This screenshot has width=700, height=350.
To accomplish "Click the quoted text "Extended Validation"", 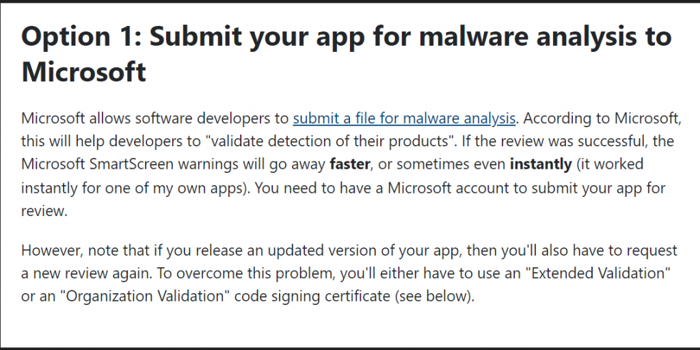I will [597, 273].
